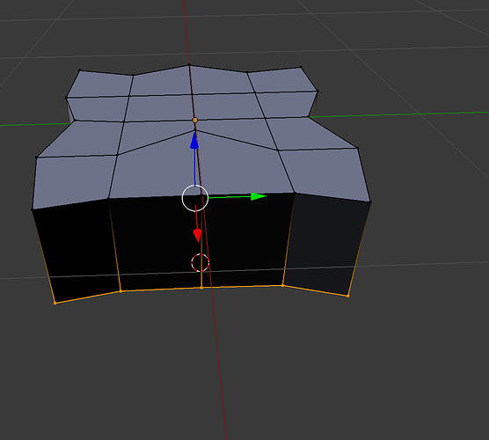Select the bottom-right orange corner vertex
Image resolution: width=489 pixels, height=440 pixels.
click(348, 296)
